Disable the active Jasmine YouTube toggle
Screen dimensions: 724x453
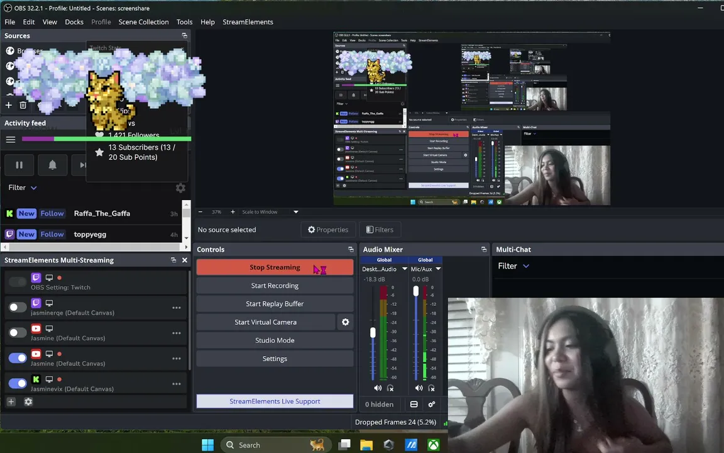point(18,358)
